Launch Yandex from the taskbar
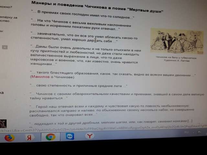The width and height of the screenshot is (207, 155). (x=29, y=137)
